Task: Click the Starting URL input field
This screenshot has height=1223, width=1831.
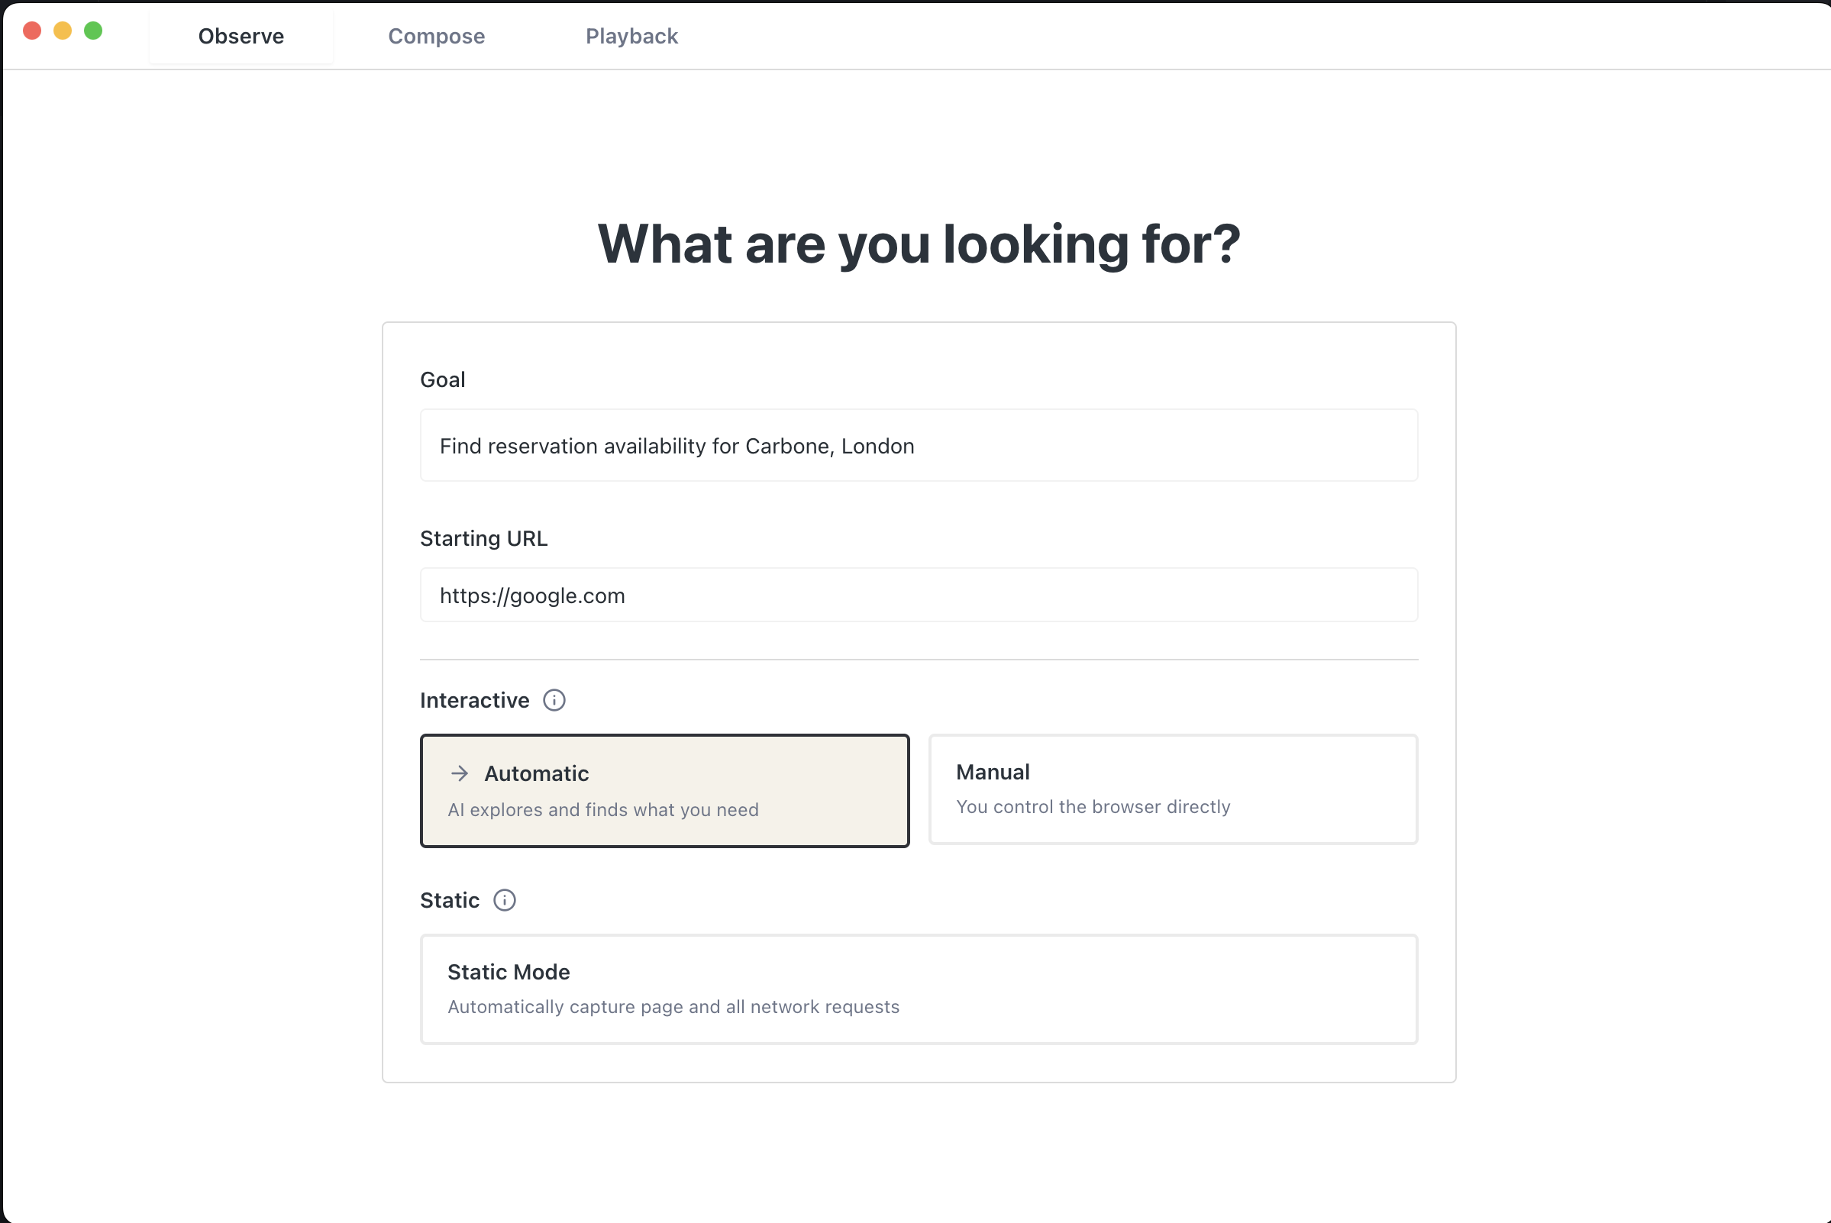Action: [x=919, y=595]
